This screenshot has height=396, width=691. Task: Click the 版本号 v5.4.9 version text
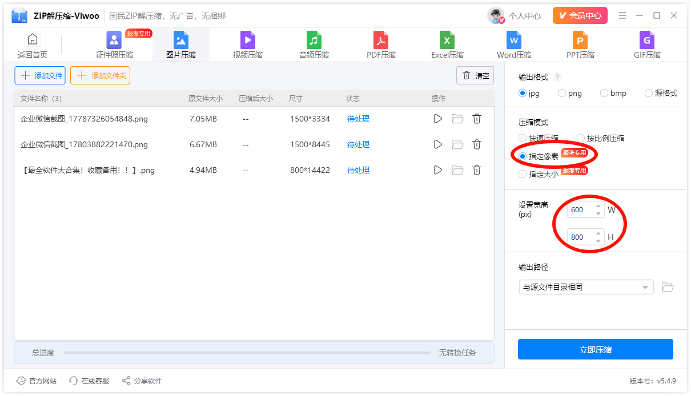coord(653,381)
